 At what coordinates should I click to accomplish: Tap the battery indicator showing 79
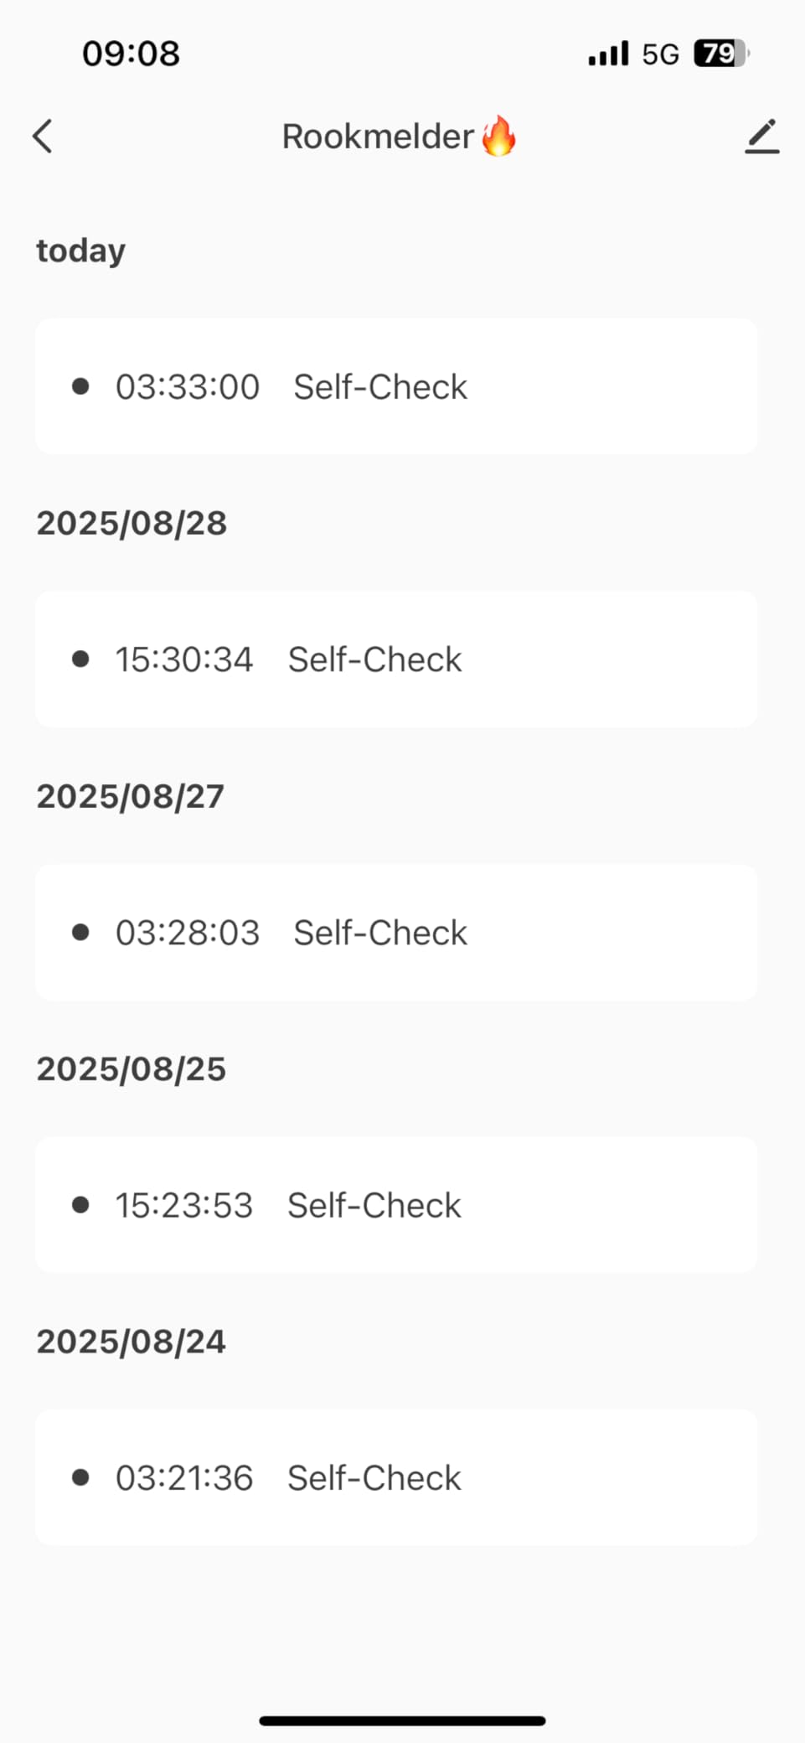tap(720, 54)
